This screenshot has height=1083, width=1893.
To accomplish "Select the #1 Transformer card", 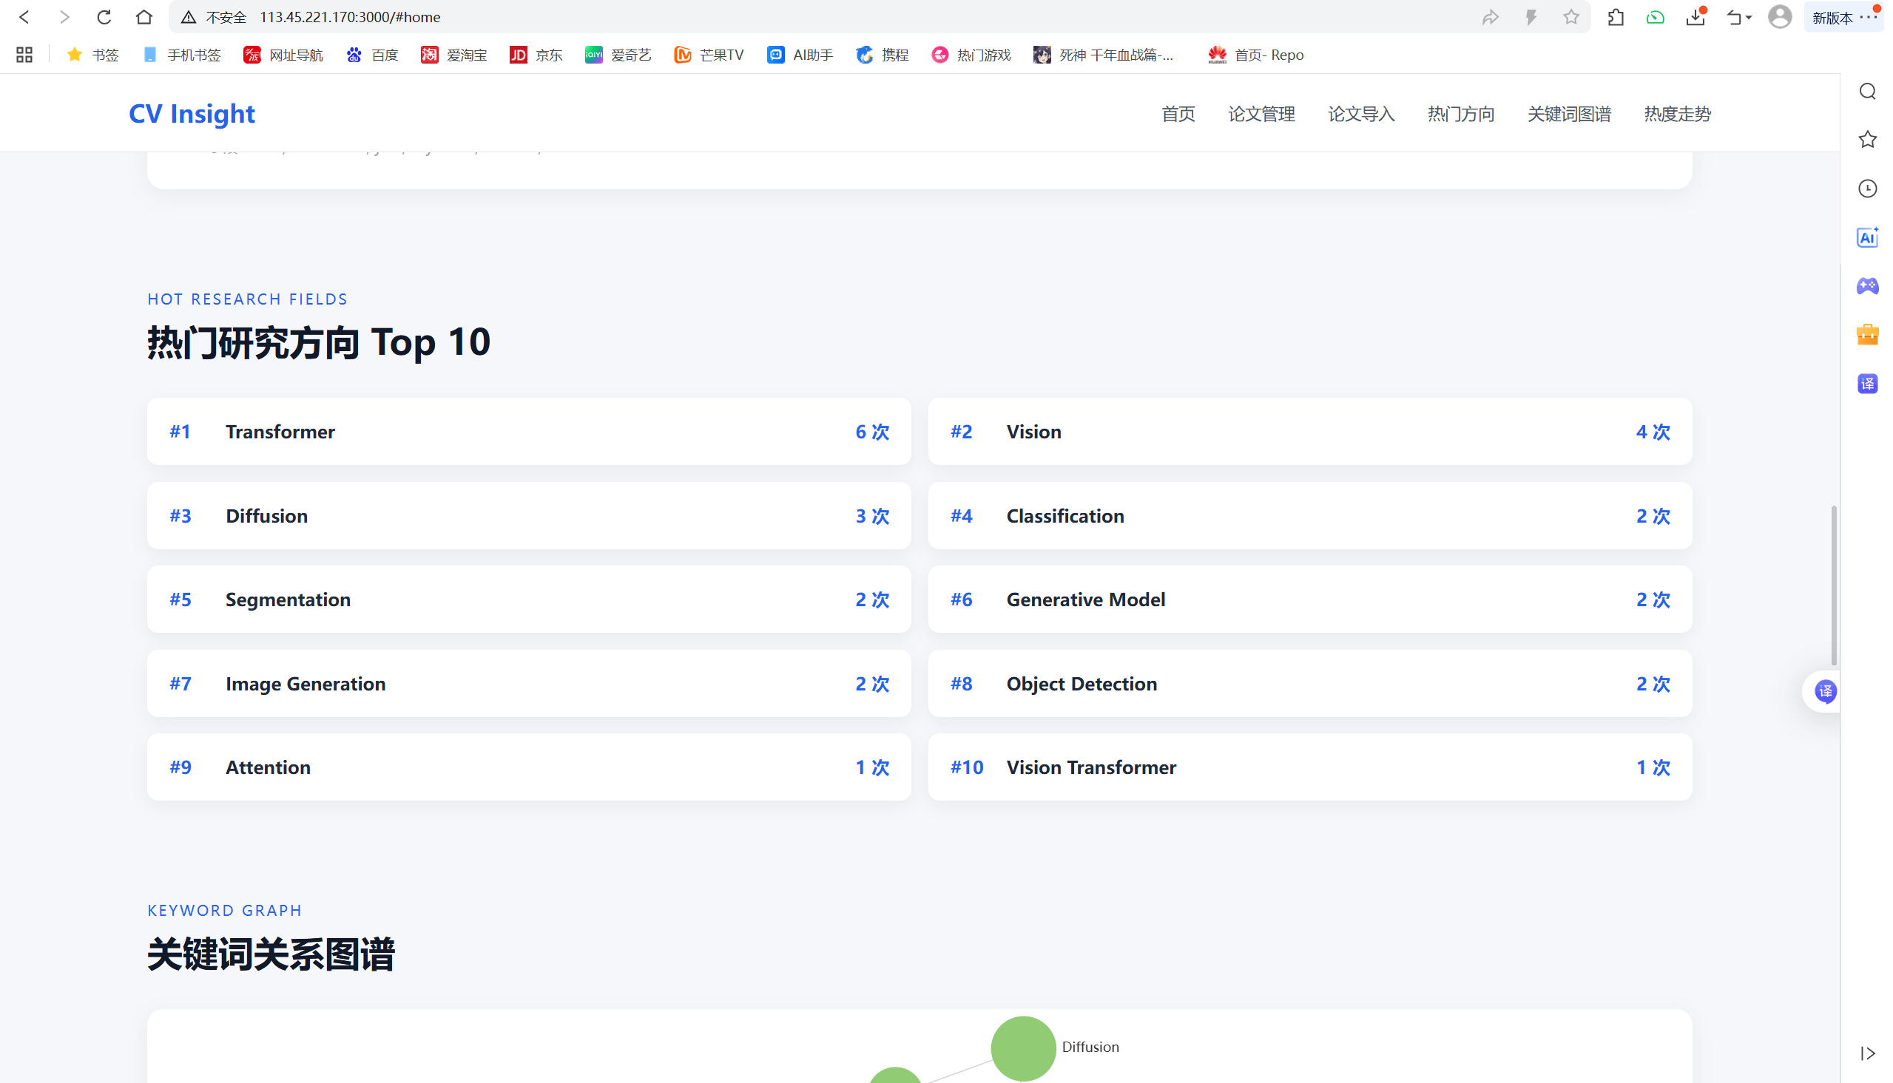I will [529, 432].
